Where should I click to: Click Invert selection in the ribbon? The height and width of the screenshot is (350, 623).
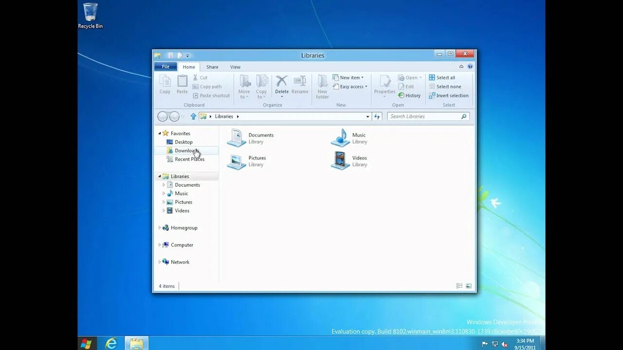tap(449, 96)
